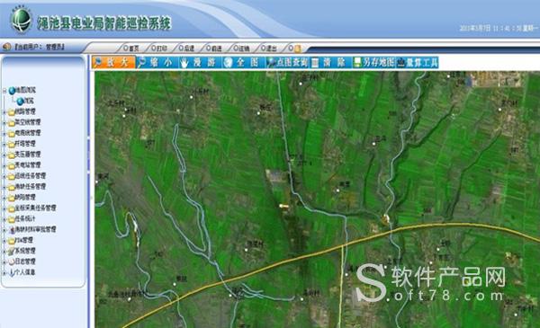Select the 缩小 zoom-out map tool
Image resolution: width=540 pixels, height=328 pixels.
(x=157, y=62)
